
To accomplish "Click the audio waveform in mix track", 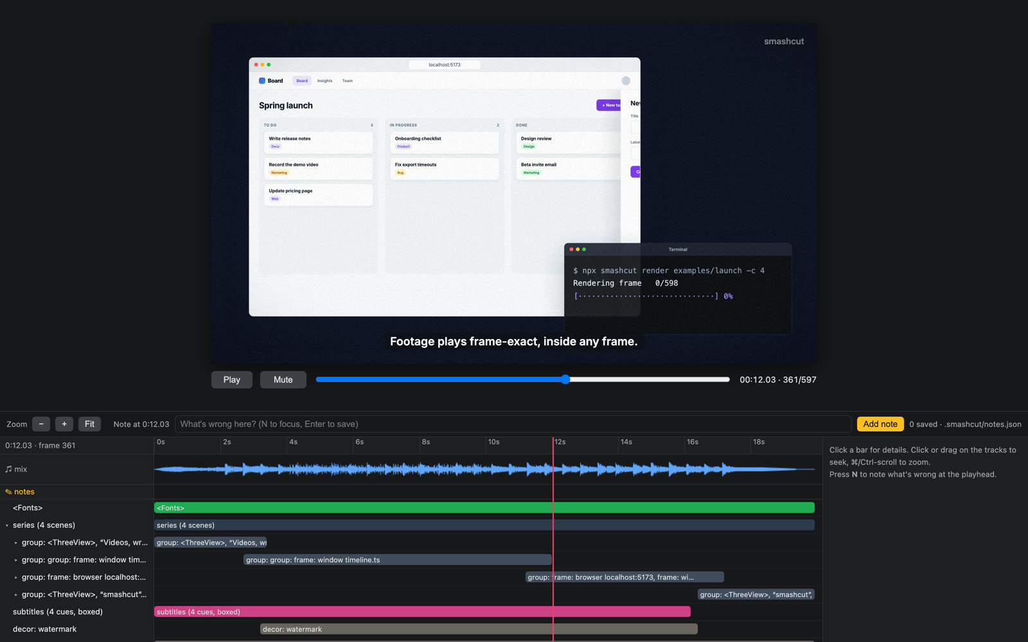I will pyautogui.click(x=484, y=469).
